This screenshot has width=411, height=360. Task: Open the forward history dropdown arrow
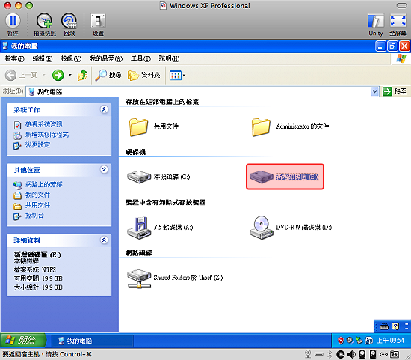pos(70,75)
